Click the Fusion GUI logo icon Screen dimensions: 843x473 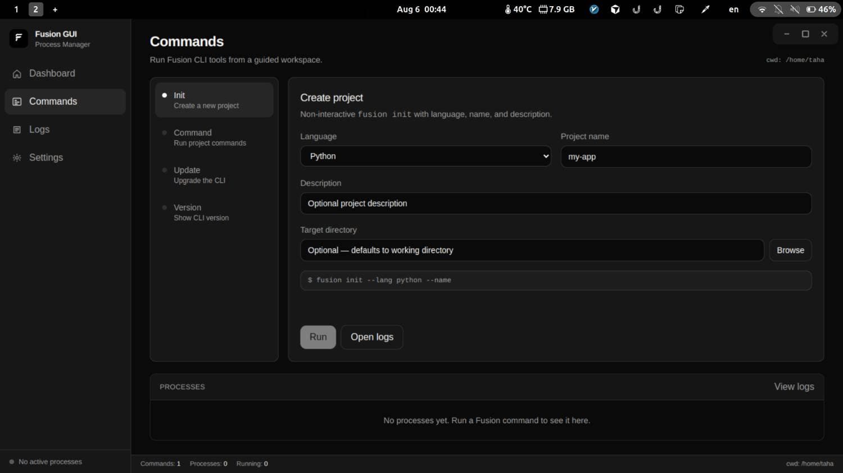pyautogui.click(x=19, y=38)
